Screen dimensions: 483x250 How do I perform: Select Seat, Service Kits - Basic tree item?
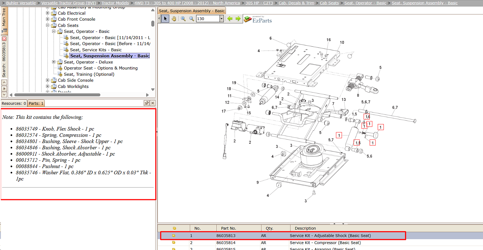coord(96,50)
